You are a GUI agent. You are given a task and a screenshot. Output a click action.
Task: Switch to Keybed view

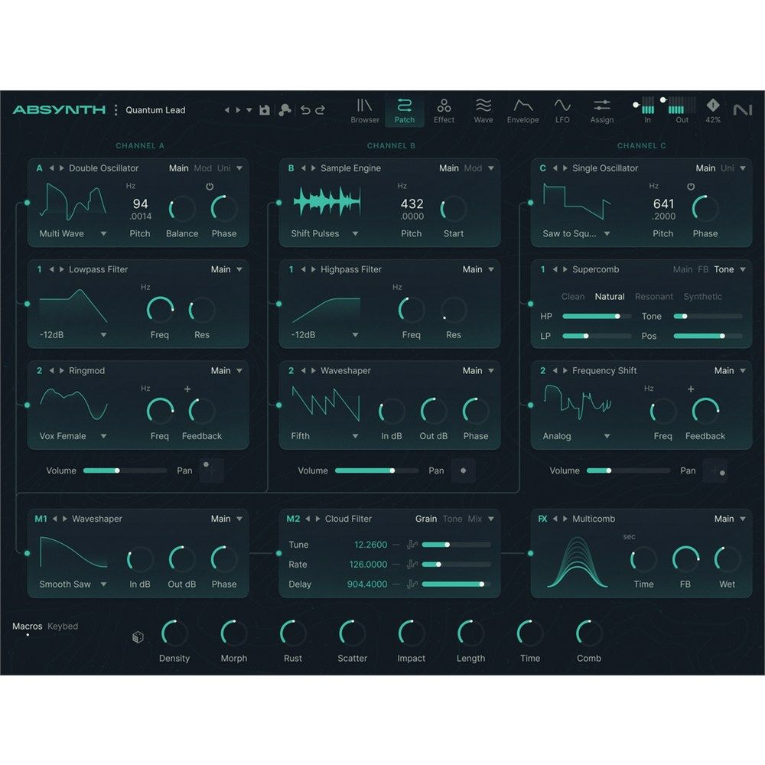coord(63,627)
